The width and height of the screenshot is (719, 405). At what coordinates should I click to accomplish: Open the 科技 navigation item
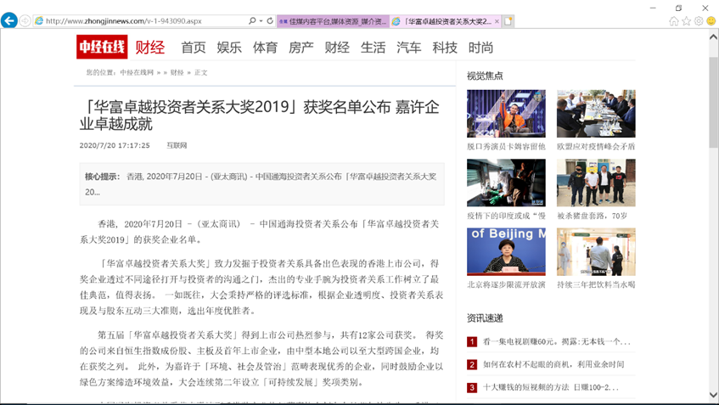point(445,48)
